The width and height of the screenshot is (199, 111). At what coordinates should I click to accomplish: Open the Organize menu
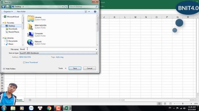point(8,12)
